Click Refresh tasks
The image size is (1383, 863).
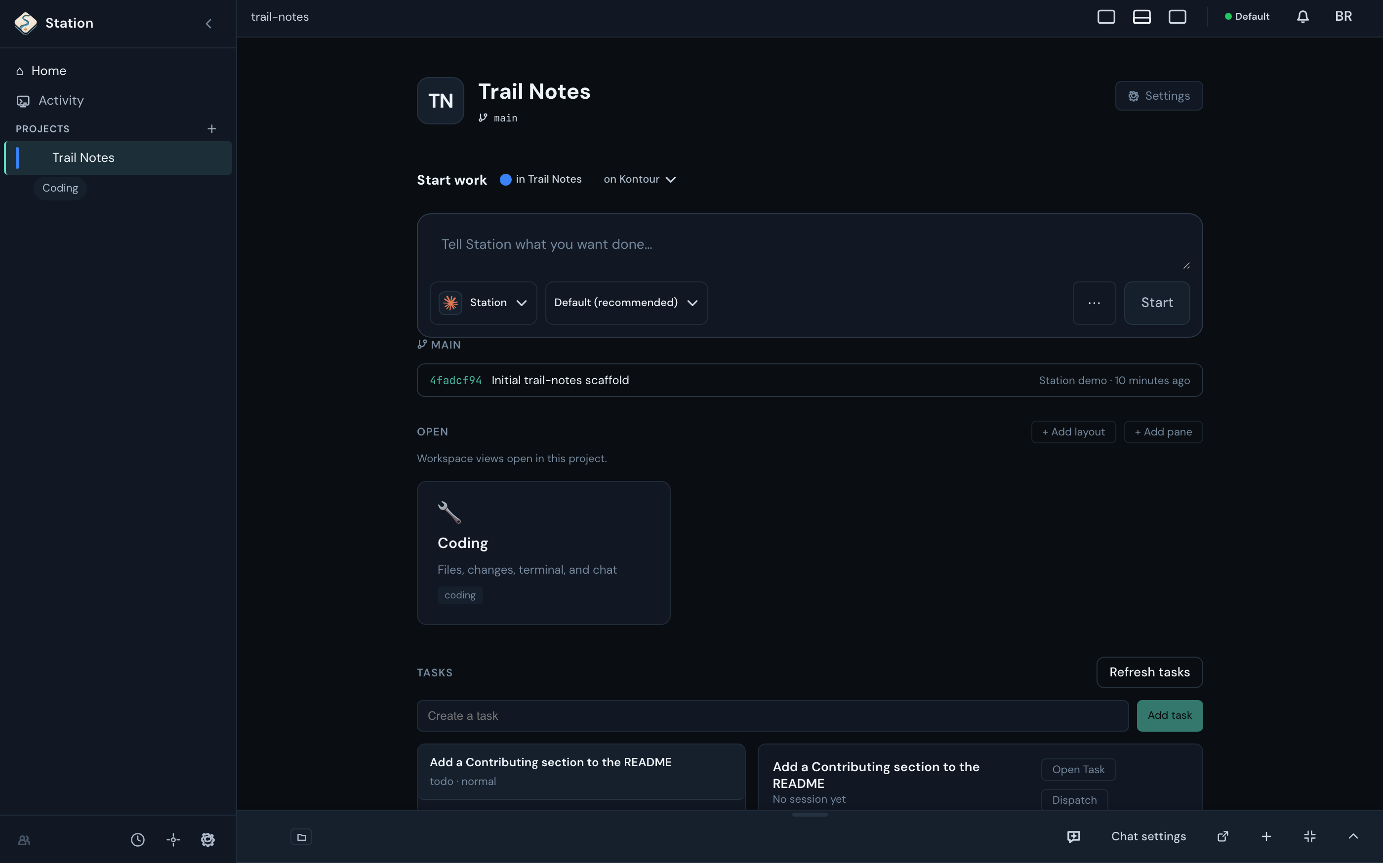[x=1149, y=672]
